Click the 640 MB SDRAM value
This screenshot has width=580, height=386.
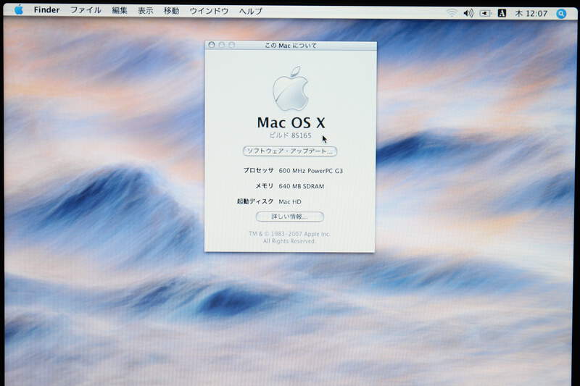pyautogui.click(x=302, y=186)
